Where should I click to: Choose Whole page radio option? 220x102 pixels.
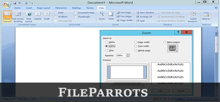[x=135, y=51]
